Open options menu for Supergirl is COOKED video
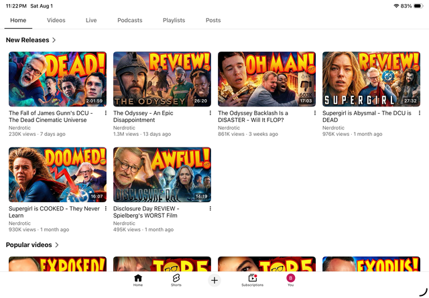The image size is (429, 298). pos(106,209)
